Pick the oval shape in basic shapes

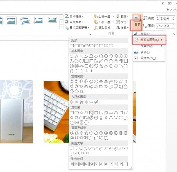coord(72,56)
